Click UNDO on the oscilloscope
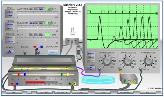This screenshot has width=164, height=97. pyautogui.click(x=91, y=61)
